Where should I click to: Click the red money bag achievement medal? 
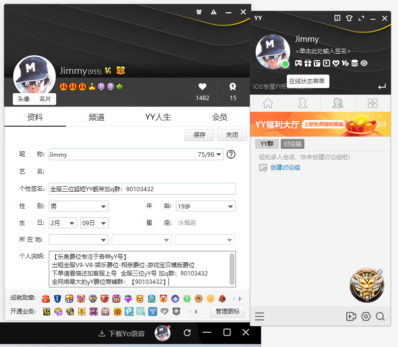tap(46, 299)
